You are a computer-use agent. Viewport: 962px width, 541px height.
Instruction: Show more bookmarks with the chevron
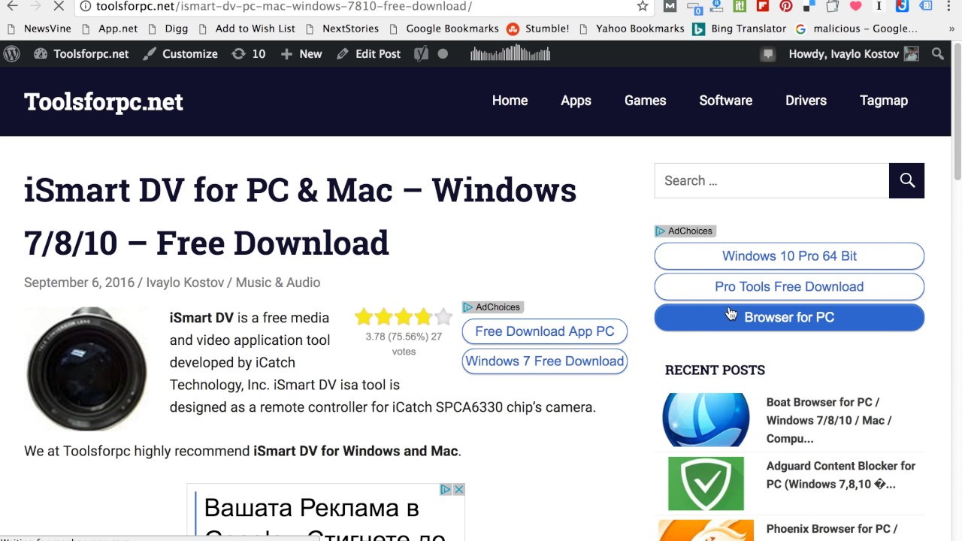tap(951, 29)
